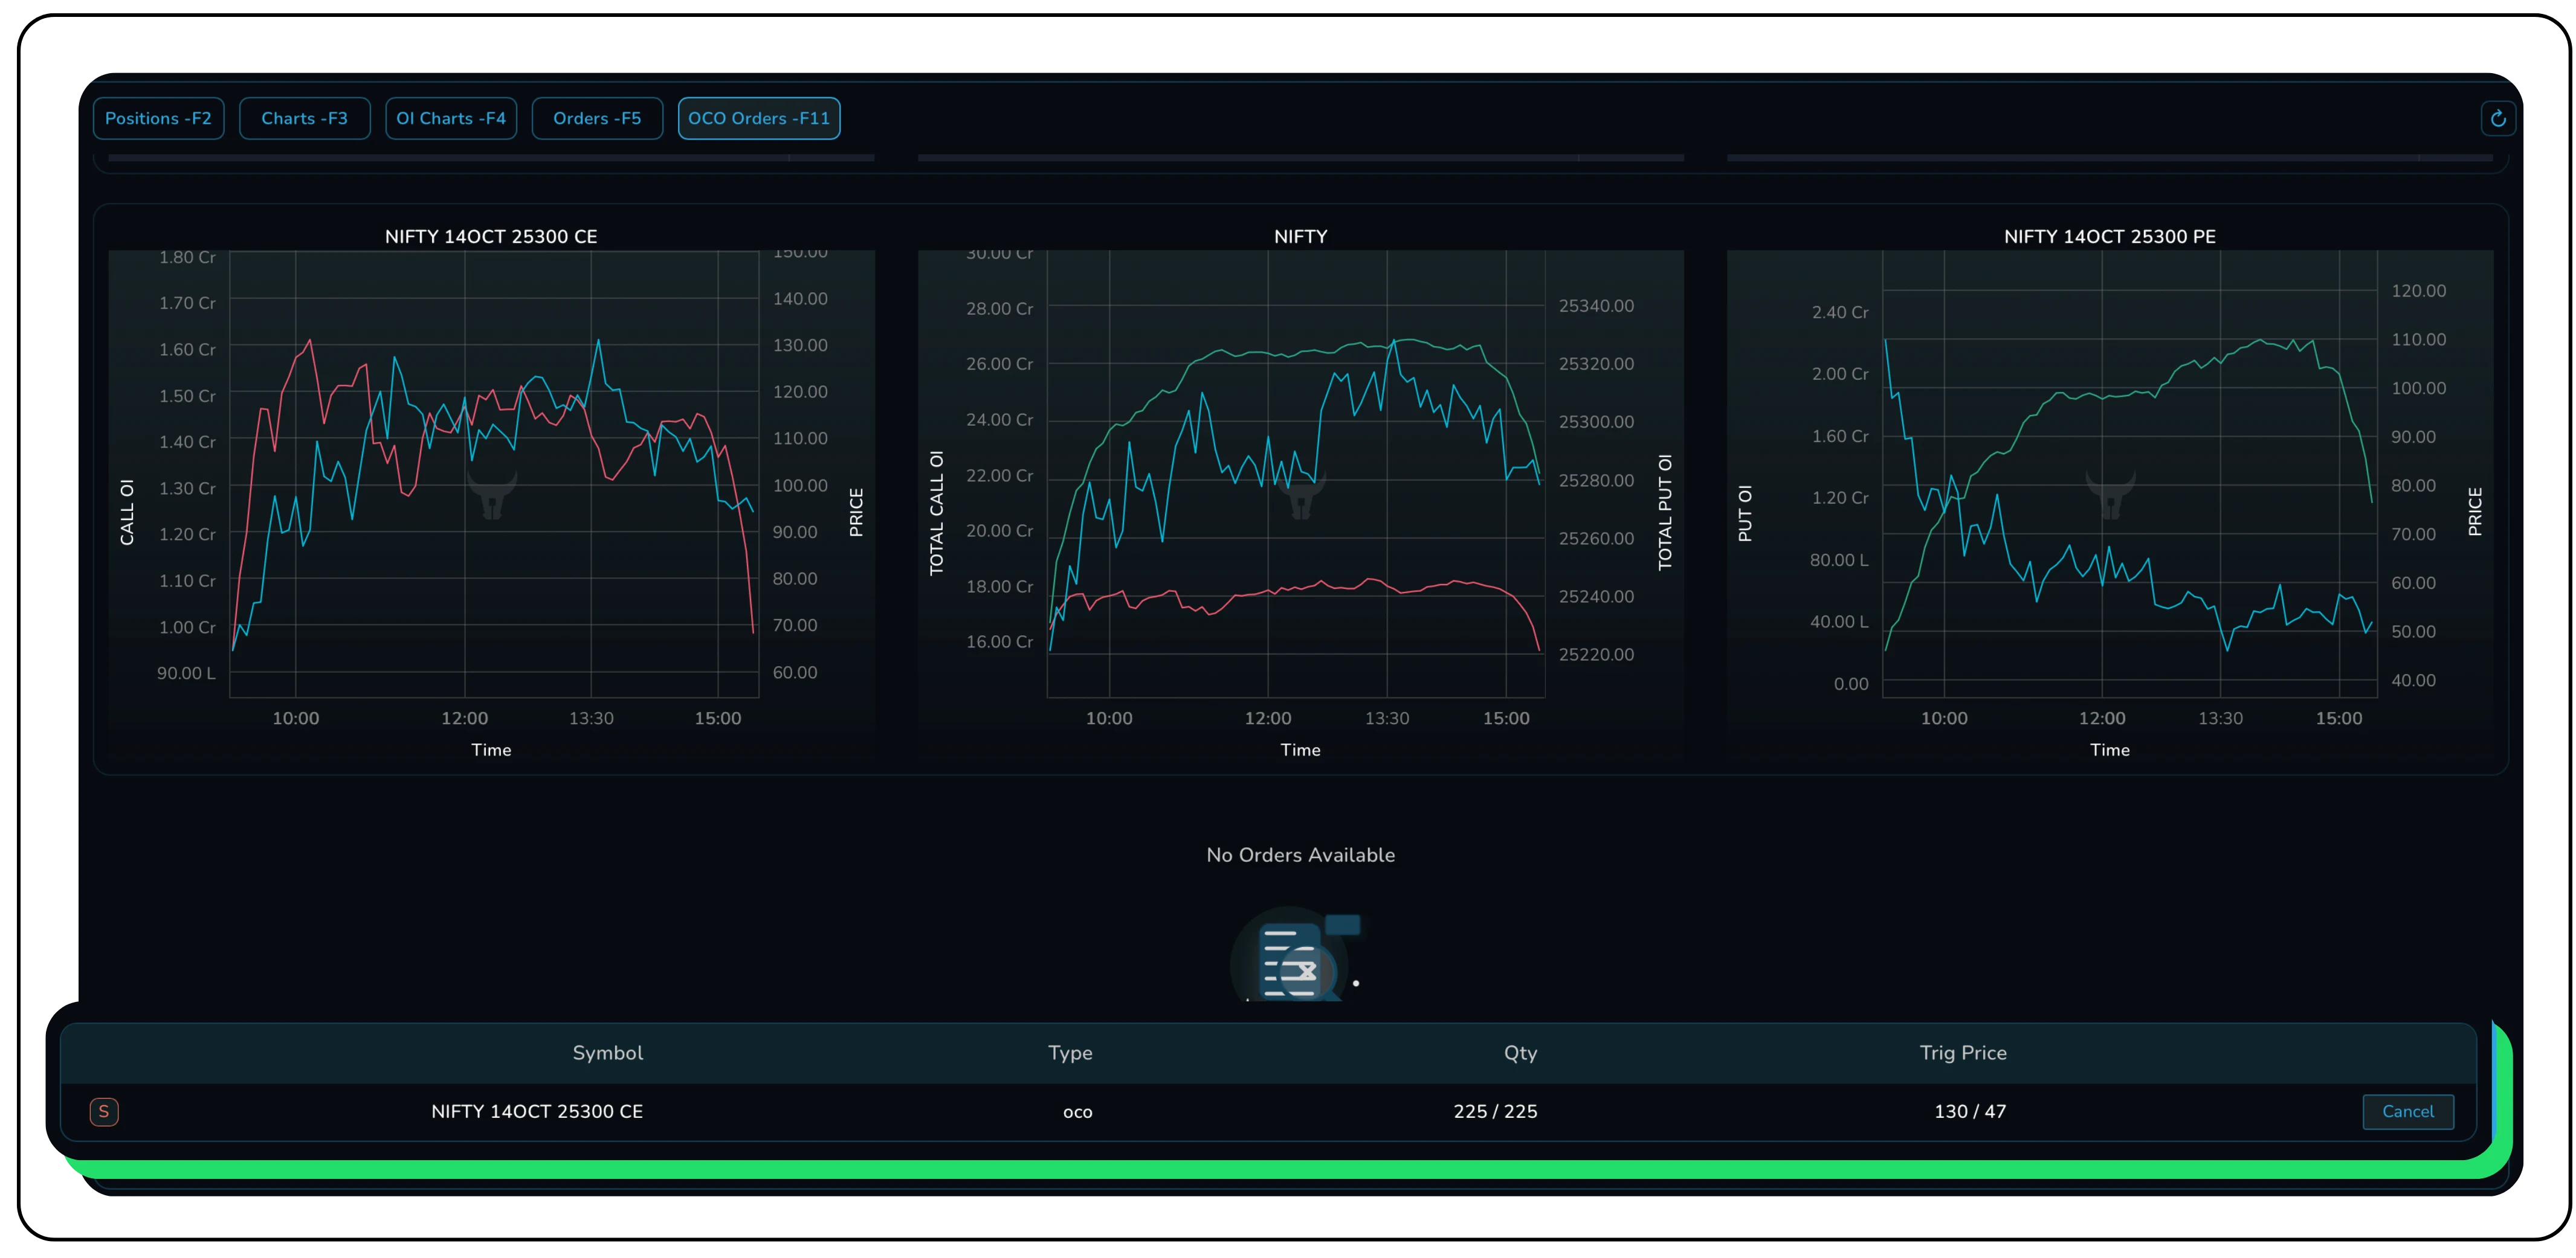Click the S sell badge in order row
This screenshot has height=1258, width=2576.
tap(104, 1111)
